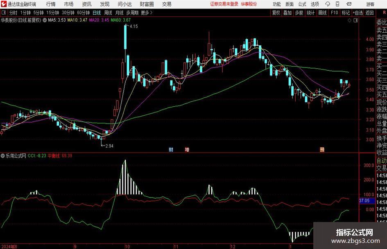Expand the 更多 period list

(x=147, y=13)
